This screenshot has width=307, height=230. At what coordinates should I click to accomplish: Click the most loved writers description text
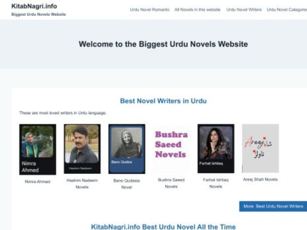pyautogui.click(x=63, y=113)
